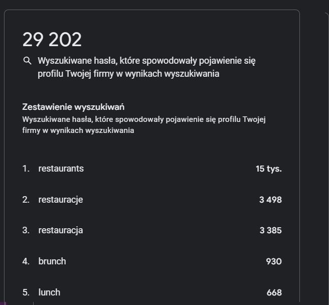Screen dimensions: 329x305
Task: Click the 3 385 count value
Action: pos(270,231)
